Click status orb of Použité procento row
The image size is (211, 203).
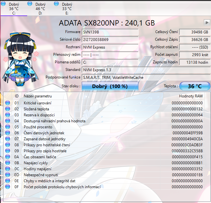tap(8, 127)
